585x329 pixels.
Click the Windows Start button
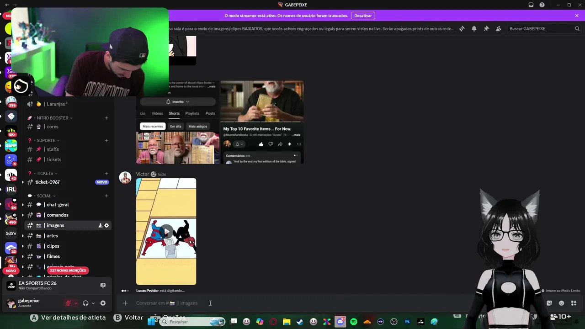pyautogui.click(x=152, y=322)
